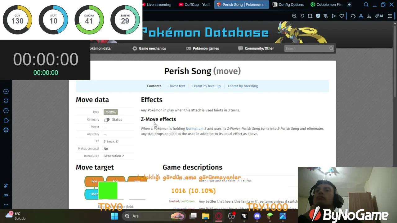The width and height of the screenshot is (397, 223).
Task: Open the downloads icon in toolbar
Action: 369,16
